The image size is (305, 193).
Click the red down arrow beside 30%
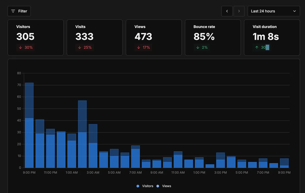click(x=20, y=47)
